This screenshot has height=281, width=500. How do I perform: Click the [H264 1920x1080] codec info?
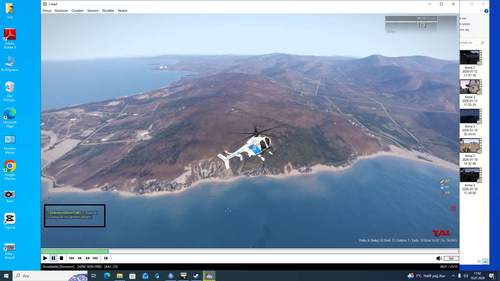pyautogui.click(x=89, y=267)
